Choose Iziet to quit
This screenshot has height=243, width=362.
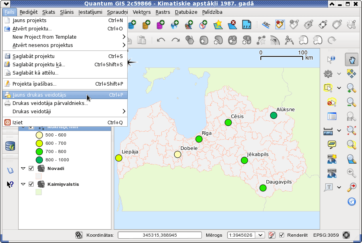click(x=65, y=122)
